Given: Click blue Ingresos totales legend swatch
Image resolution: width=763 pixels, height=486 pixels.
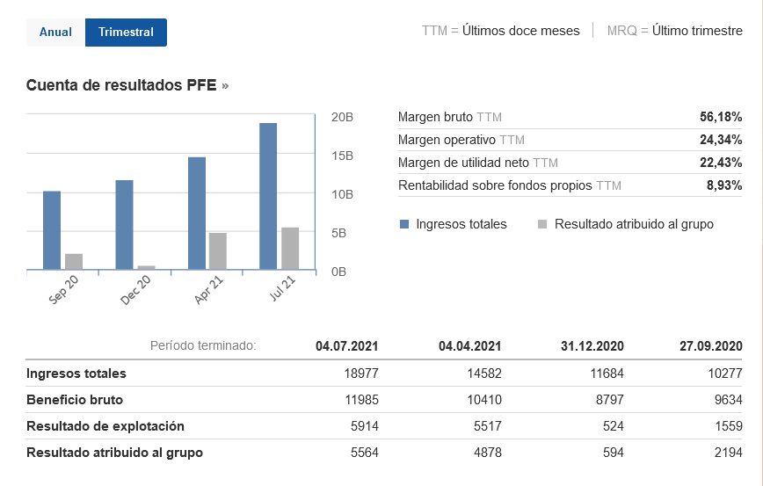Looking at the screenshot, I should (x=404, y=224).
